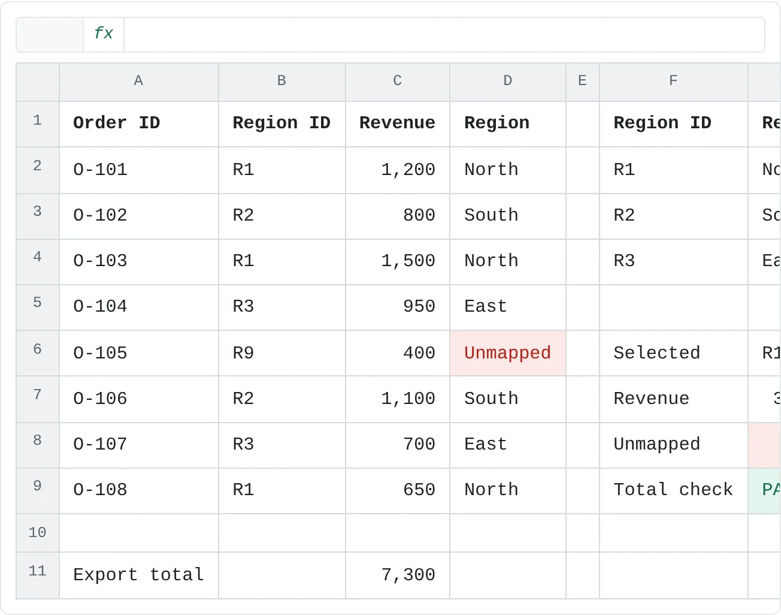Select column D header
Viewport: 781px width, 615px height.
coord(508,82)
